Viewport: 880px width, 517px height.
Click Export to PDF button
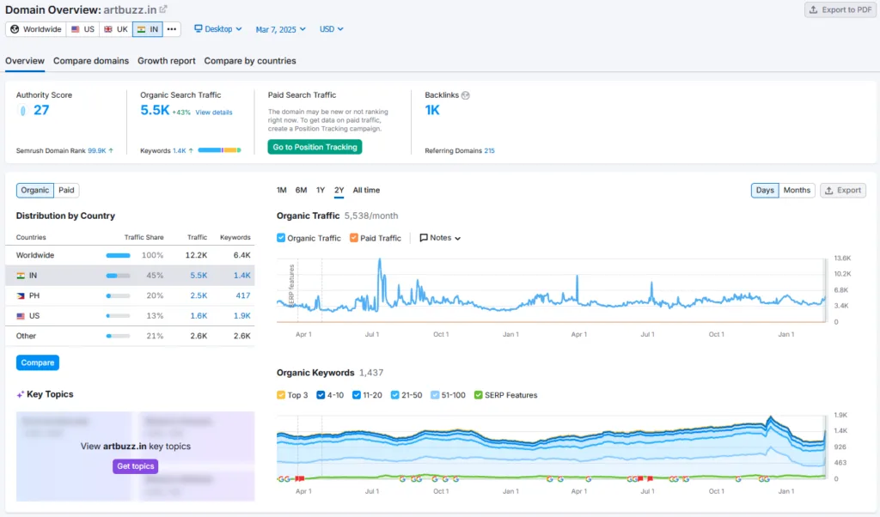(x=840, y=9)
